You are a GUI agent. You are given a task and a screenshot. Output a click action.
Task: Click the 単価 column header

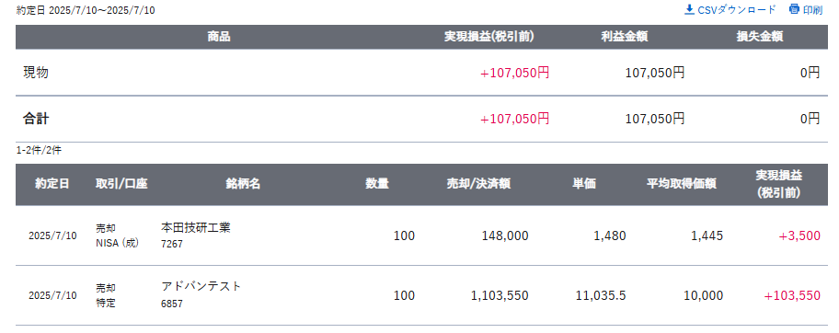coord(584,184)
